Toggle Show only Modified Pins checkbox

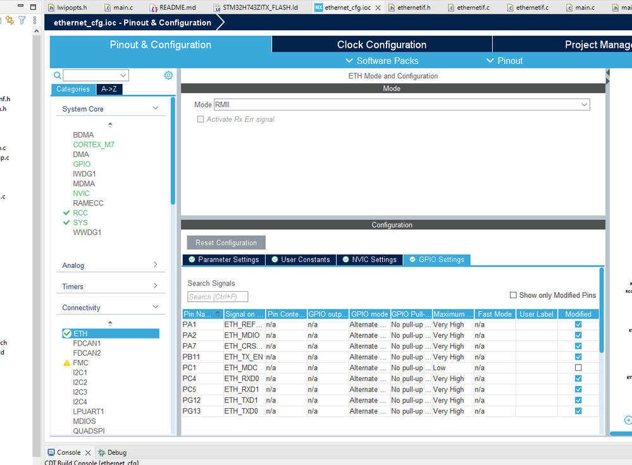[x=513, y=295]
